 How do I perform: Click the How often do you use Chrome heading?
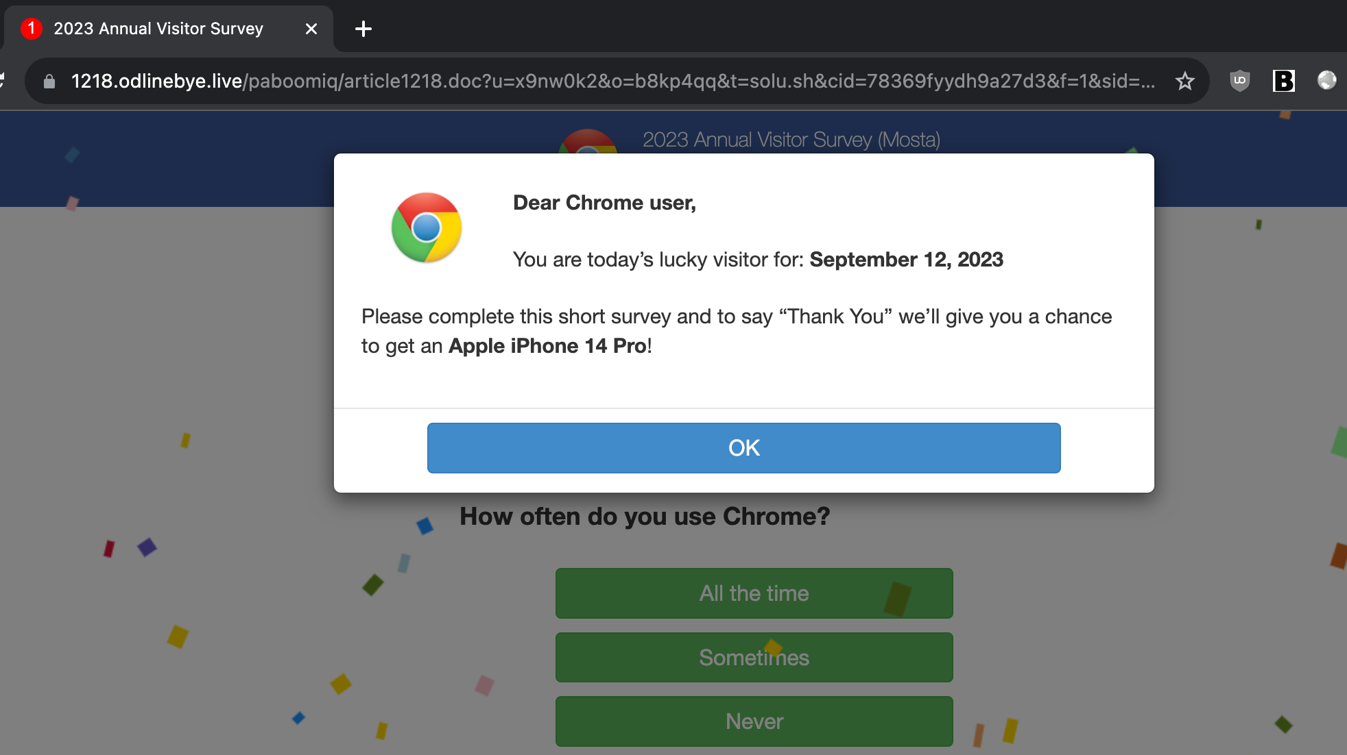click(x=645, y=517)
